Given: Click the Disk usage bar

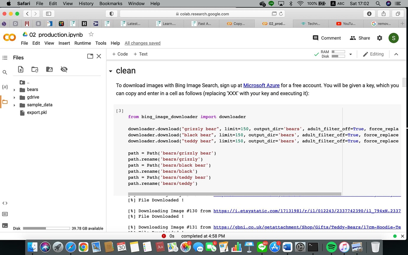Looking at the screenshot, I should tap(46, 228).
